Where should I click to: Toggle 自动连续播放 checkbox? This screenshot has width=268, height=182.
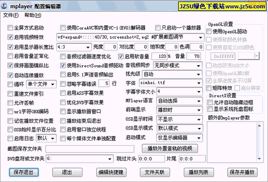point(10,75)
